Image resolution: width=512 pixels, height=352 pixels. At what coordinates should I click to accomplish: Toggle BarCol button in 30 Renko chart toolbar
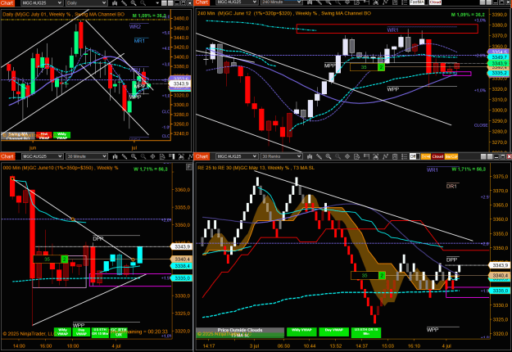pos(451,156)
